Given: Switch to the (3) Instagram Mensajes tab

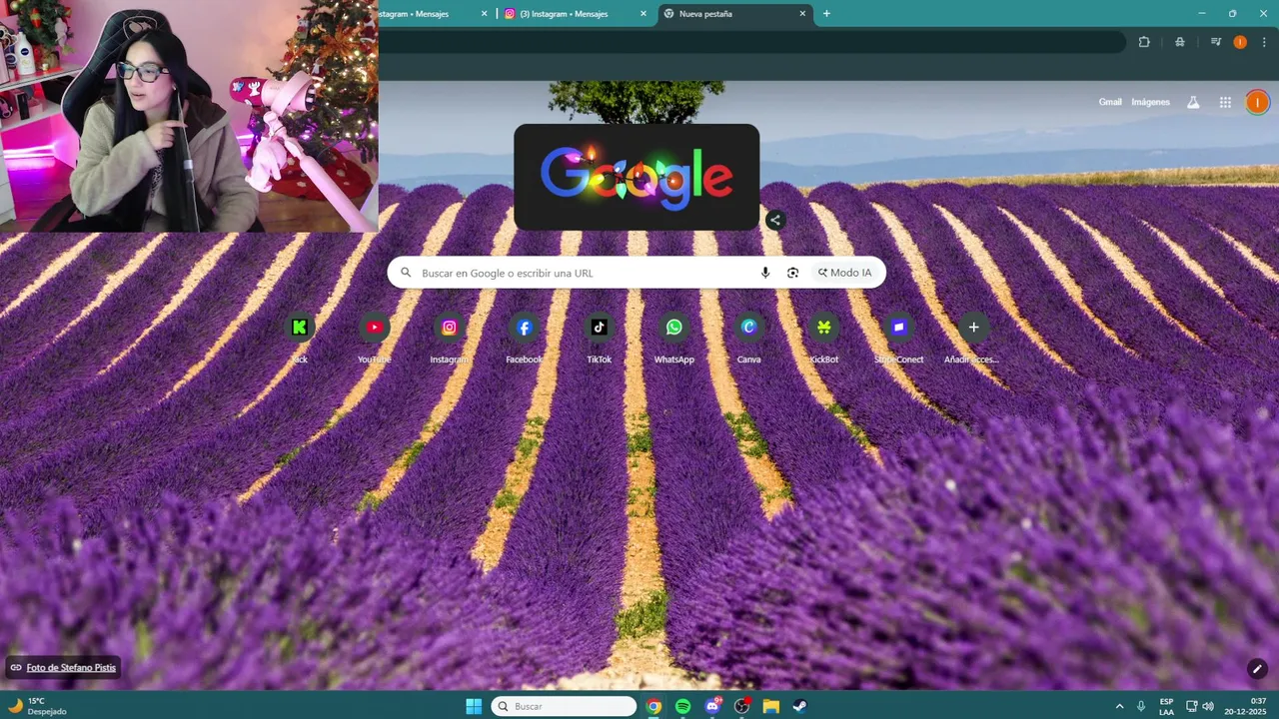Looking at the screenshot, I should point(577,14).
